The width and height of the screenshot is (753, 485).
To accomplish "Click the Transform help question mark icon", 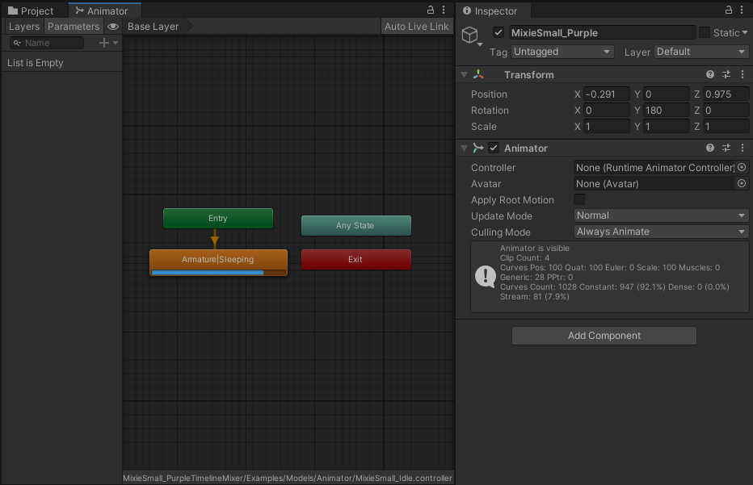I will tap(709, 74).
